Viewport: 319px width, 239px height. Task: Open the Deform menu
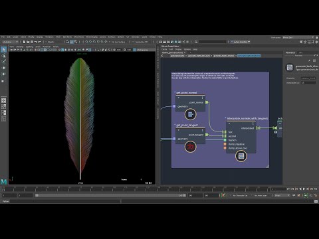(121, 37)
